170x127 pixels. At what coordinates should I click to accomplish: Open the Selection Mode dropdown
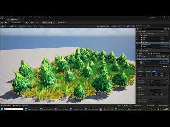point(16,23)
